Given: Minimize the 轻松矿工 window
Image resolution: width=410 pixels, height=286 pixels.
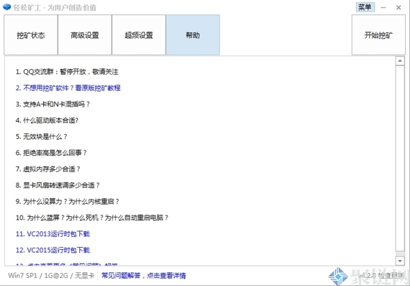Looking at the screenshot, I should click(x=382, y=7).
